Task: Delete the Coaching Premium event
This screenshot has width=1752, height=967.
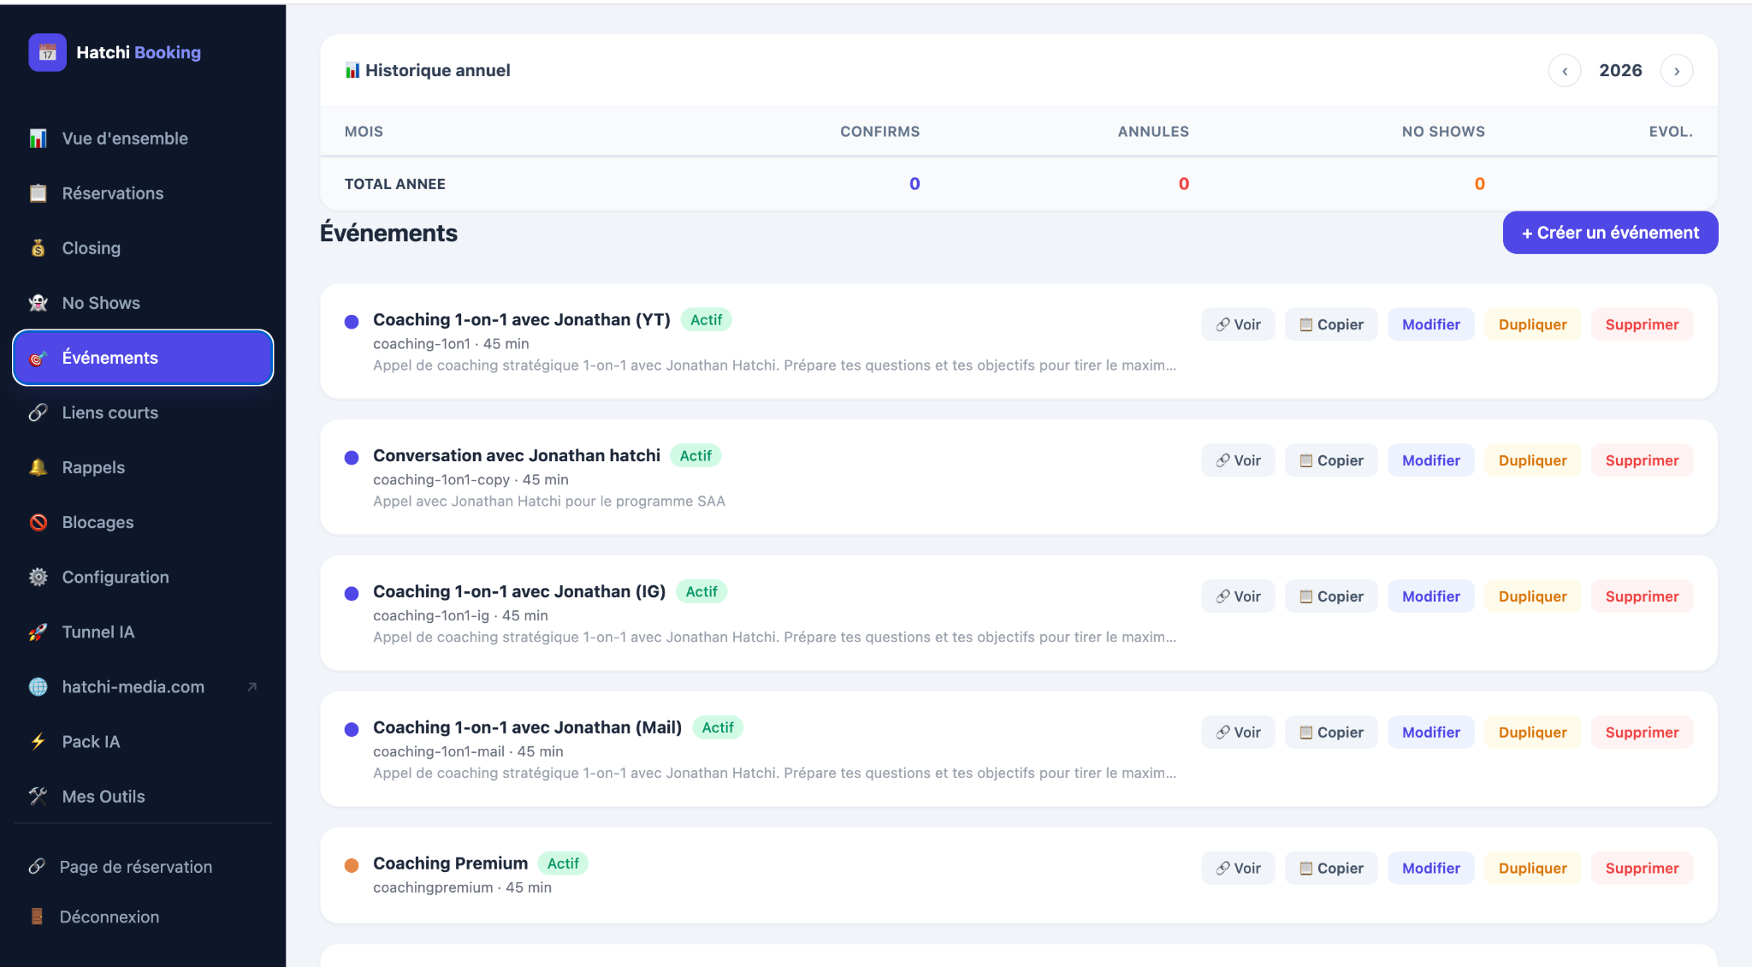Action: coord(1642,869)
